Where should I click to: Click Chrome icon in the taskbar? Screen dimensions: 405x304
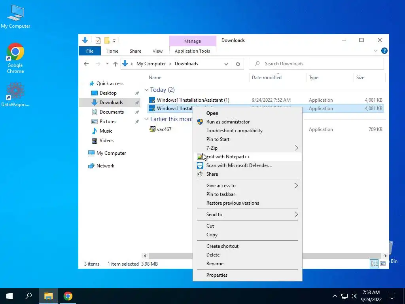[68, 296]
